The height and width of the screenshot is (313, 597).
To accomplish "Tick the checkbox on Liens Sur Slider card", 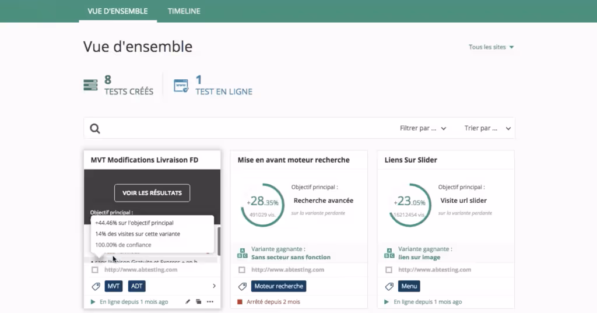I will (389, 270).
